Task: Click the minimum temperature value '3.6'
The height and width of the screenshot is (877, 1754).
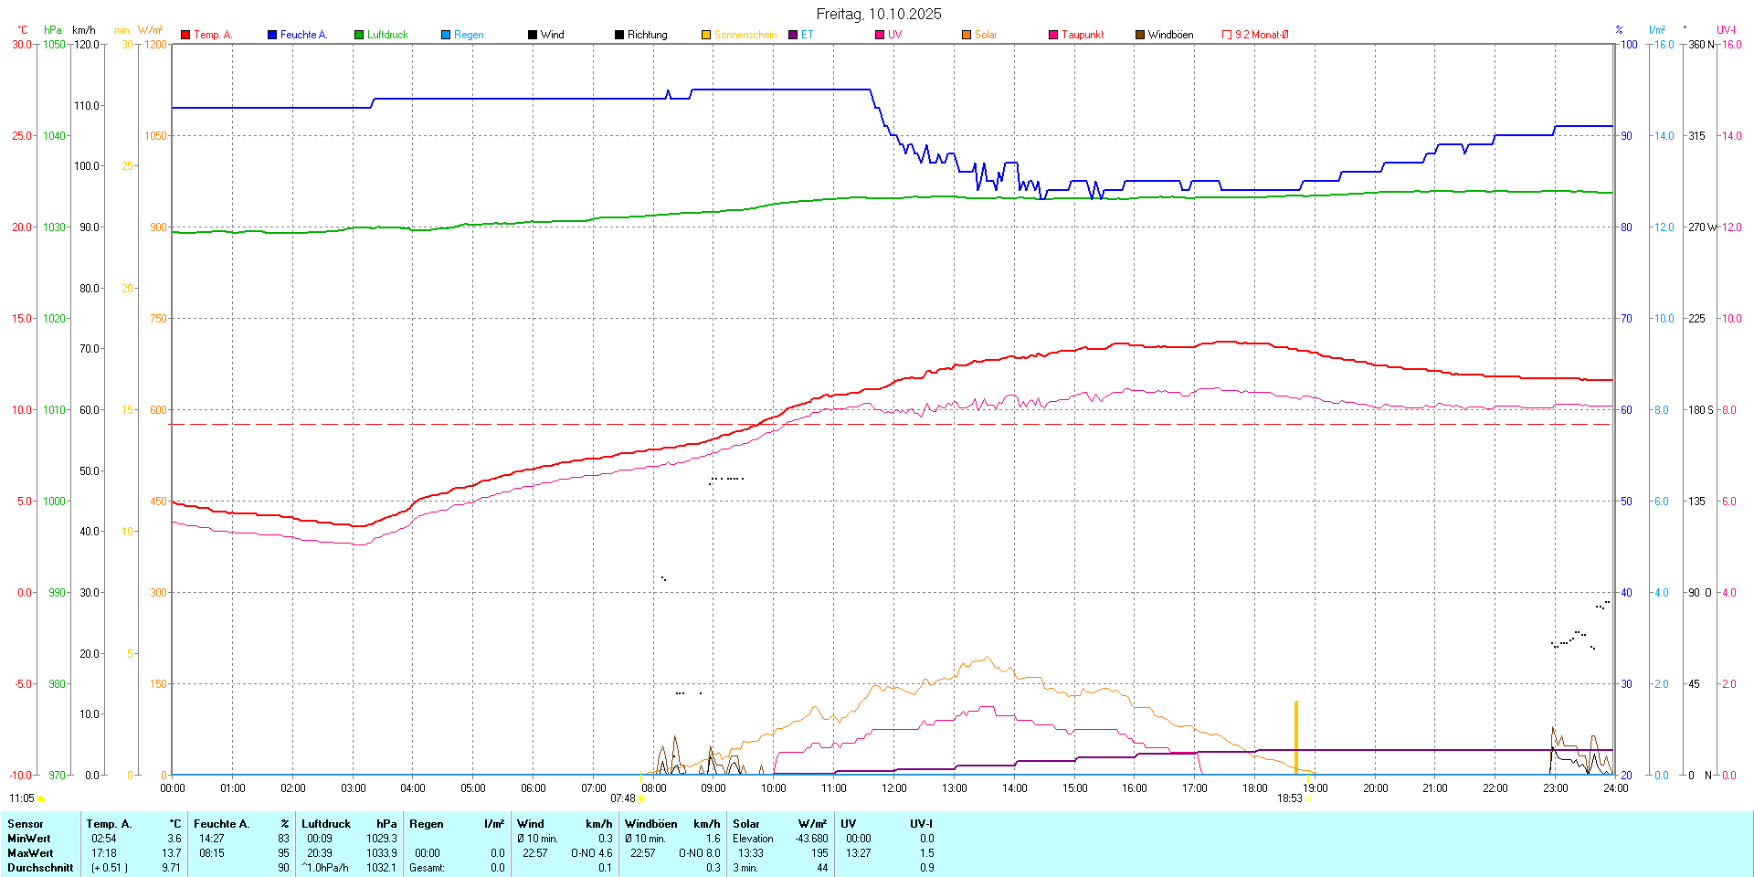Action: pos(174,839)
